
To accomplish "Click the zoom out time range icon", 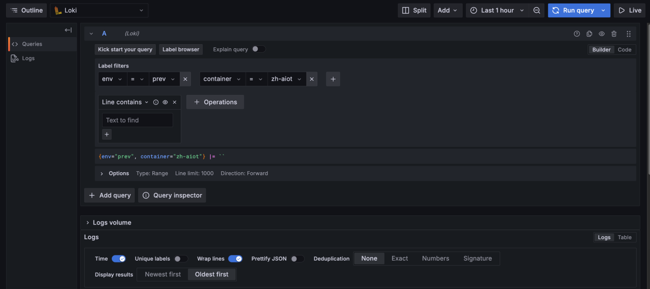I will pos(537,10).
